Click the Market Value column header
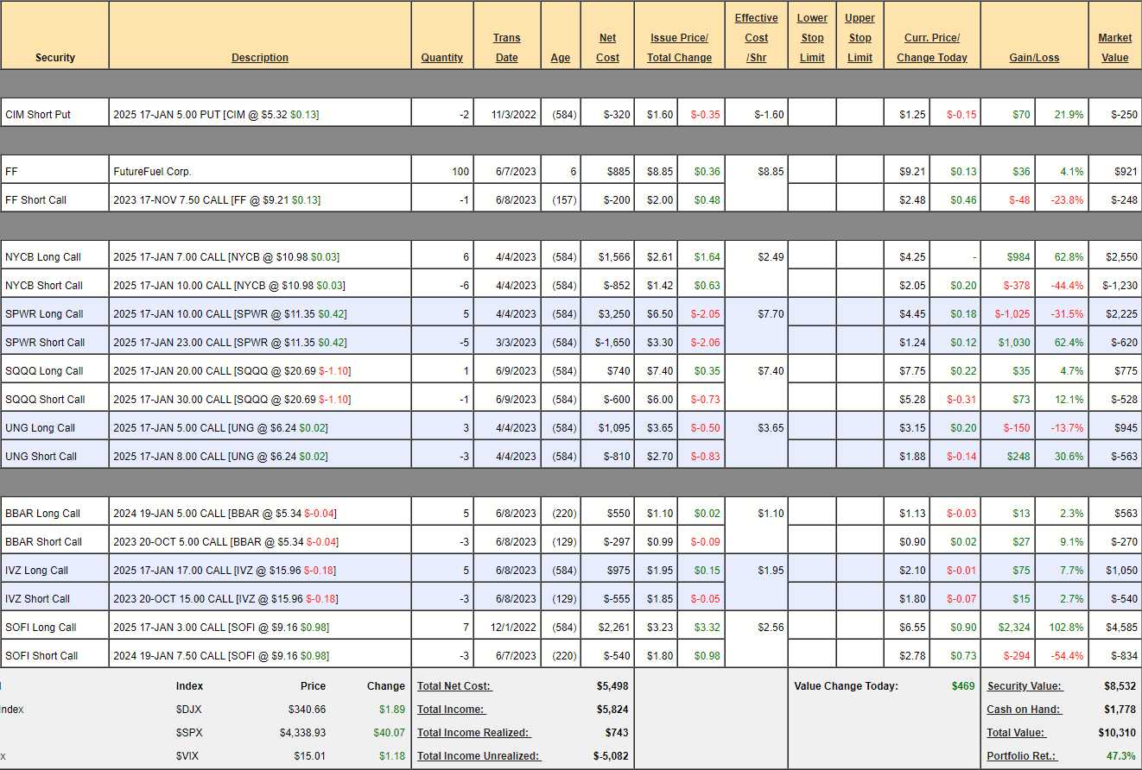The image size is (1142, 770). tap(1114, 47)
